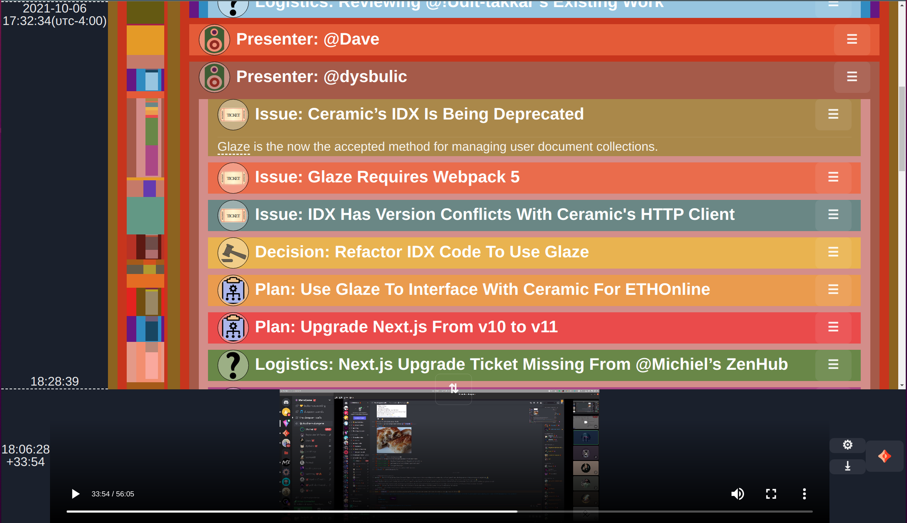Open video more options three-dot menu

pyautogui.click(x=804, y=494)
